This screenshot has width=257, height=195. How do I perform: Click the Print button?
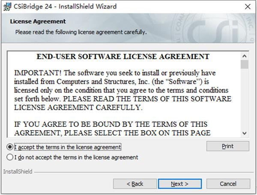(x=228, y=146)
